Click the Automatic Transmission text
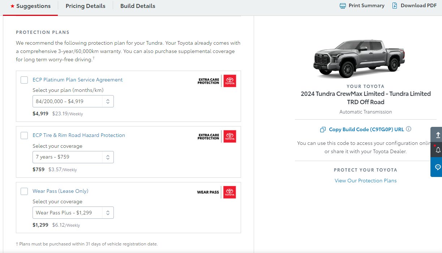The width and height of the screenshot is (442, 253). tap(366, 112)
